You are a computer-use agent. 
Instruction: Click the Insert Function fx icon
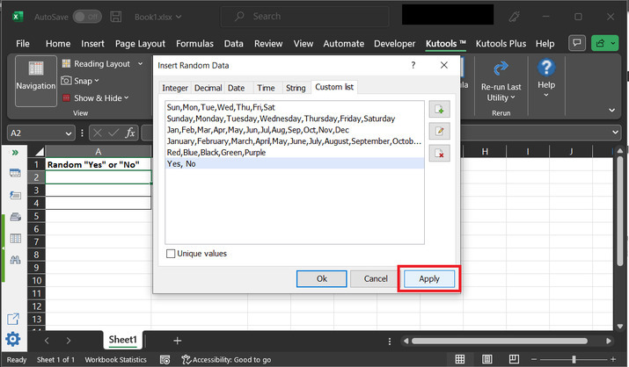130,133
